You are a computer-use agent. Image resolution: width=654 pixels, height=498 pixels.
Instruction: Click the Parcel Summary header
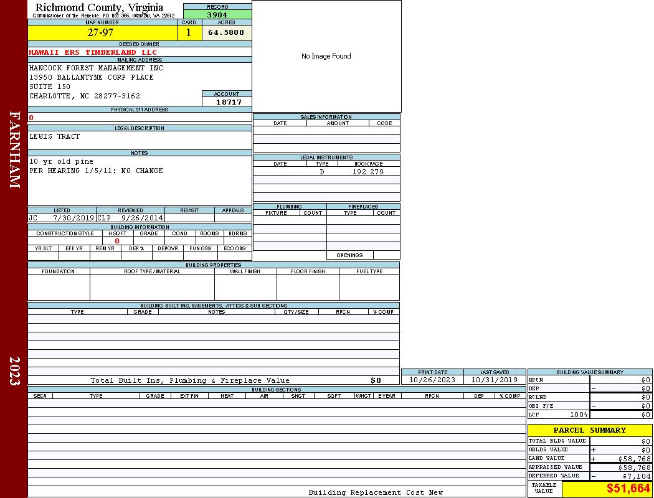click(x=589, y=430)
